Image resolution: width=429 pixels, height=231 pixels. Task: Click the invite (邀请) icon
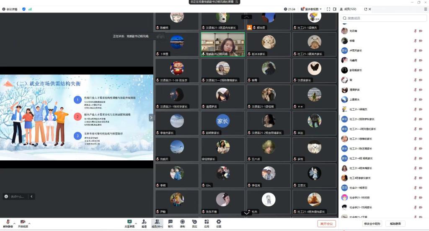click(144, 223)
